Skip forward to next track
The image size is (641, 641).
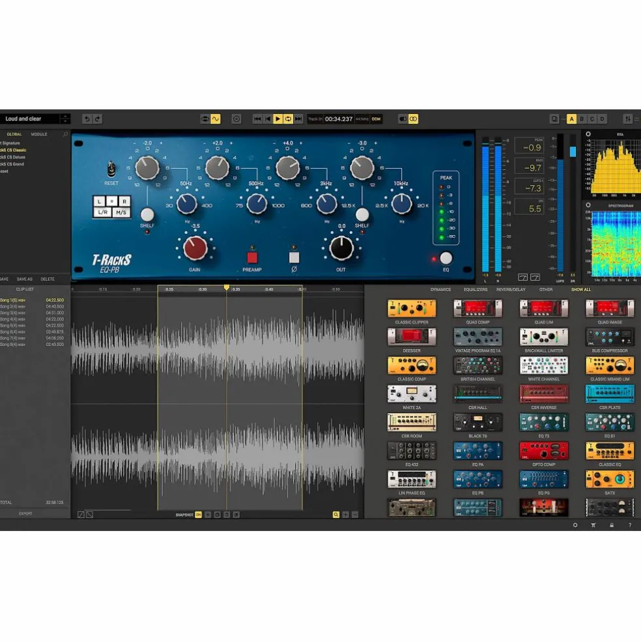298,119
